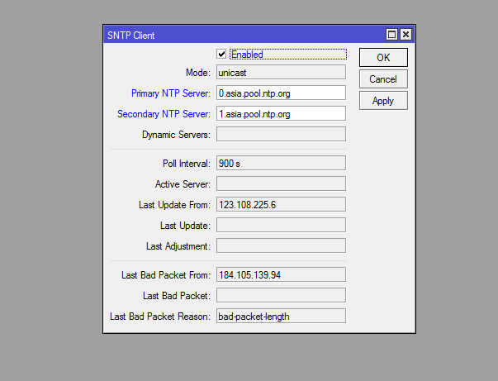Click the Primary NTP Server label
498x381 pixels.
tap(171, 93)
